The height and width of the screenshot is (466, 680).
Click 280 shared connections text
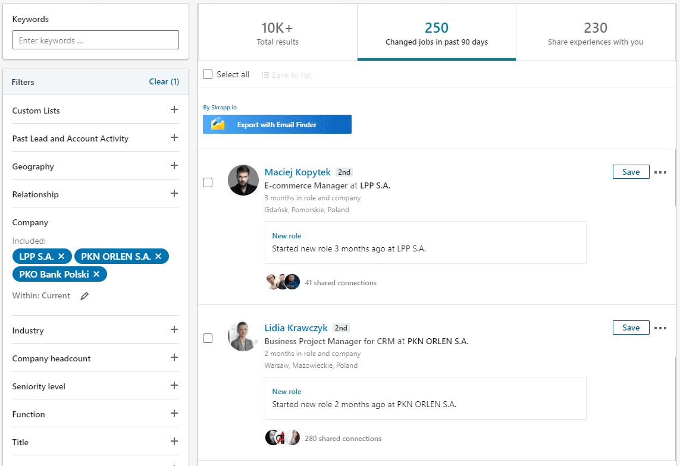tap(343, 439)
